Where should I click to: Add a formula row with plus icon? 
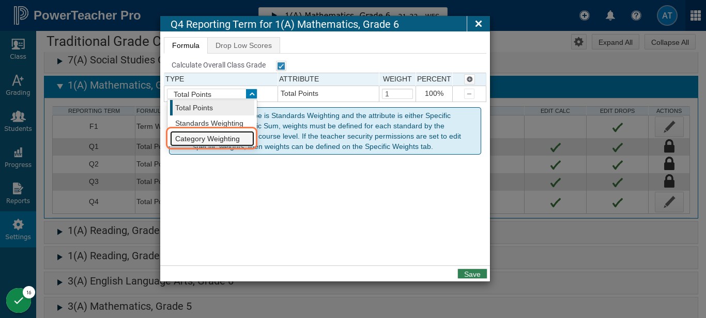click(469, 79)
